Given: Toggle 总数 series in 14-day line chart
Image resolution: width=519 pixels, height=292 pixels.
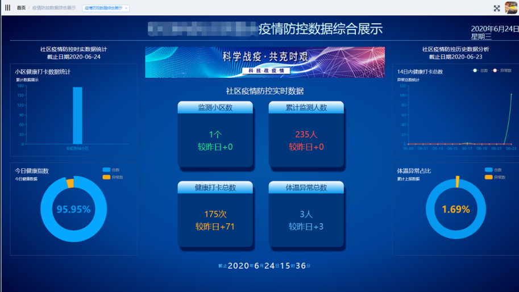Looking at the screenshot, I should pos(480,70).
